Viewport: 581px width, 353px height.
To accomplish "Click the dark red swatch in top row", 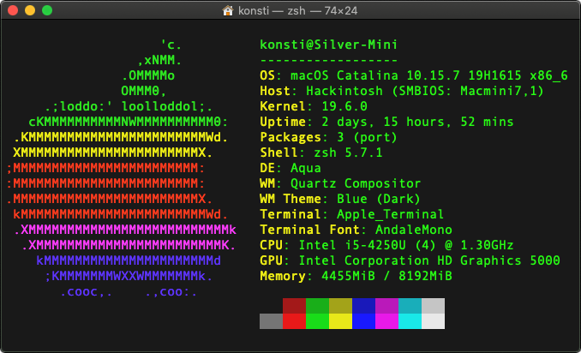I will tap(294, 306).
